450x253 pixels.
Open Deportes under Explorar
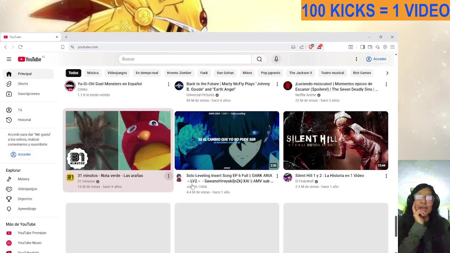point(28,199)
